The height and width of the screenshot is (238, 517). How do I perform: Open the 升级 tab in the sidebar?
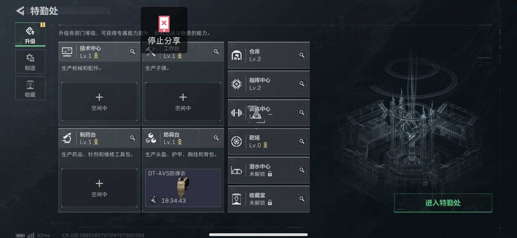tap(30, 34)
